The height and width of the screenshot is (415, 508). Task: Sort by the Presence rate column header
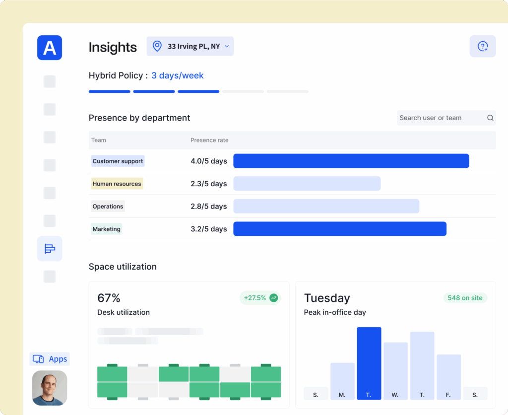click(209, 140)
